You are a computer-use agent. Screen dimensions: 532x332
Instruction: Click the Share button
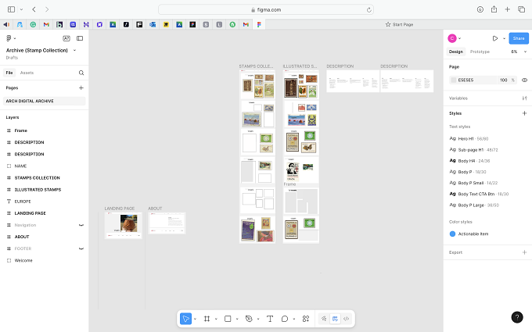(519, 38)
